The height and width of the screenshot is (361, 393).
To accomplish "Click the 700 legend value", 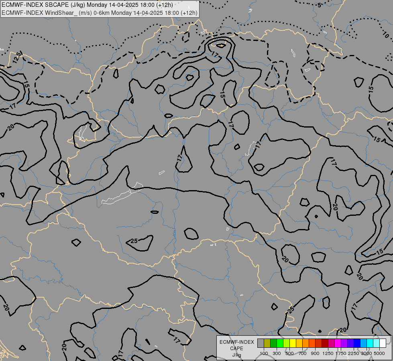I will pos(303,353).
